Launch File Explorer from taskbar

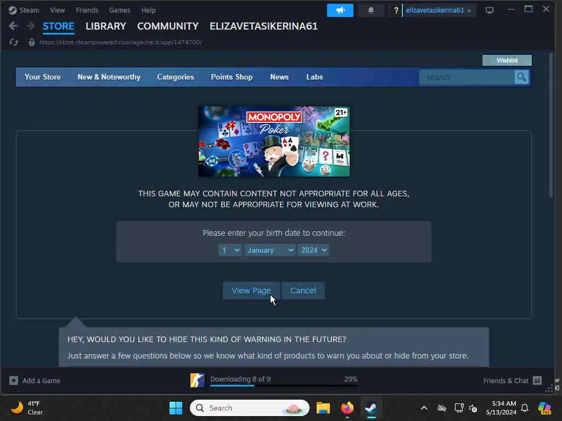[323, 408]
